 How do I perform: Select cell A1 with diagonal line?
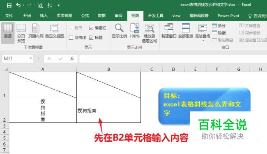(43, 85)
